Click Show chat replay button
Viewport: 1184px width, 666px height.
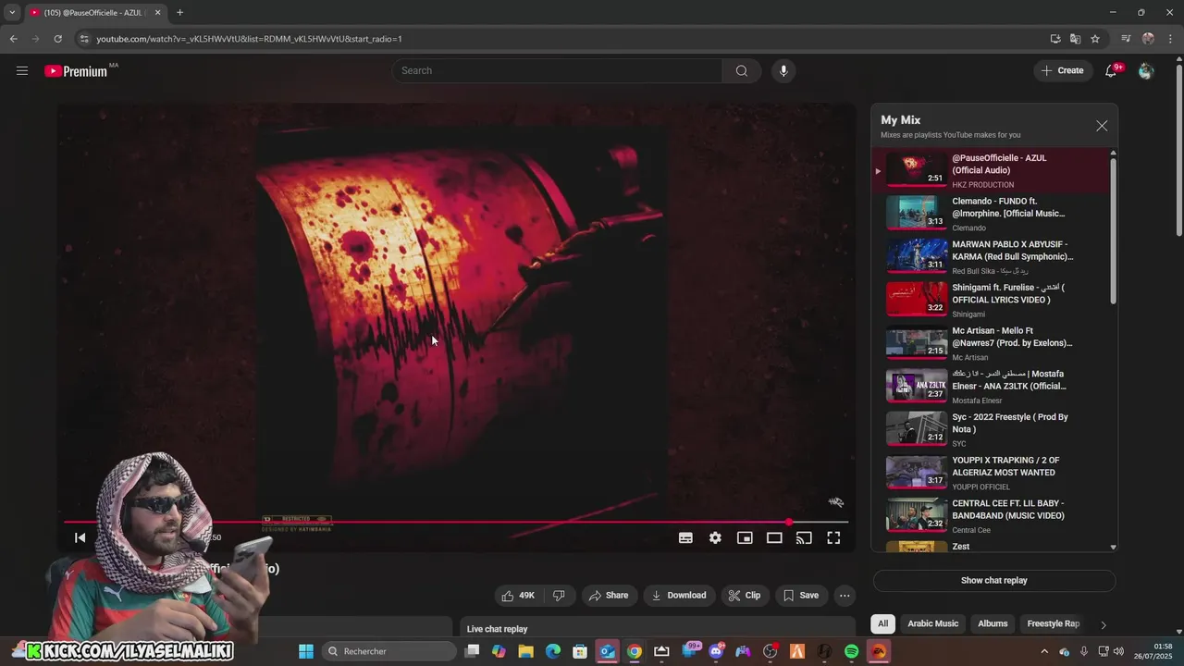pyautogui.click(x=994, y=581)
